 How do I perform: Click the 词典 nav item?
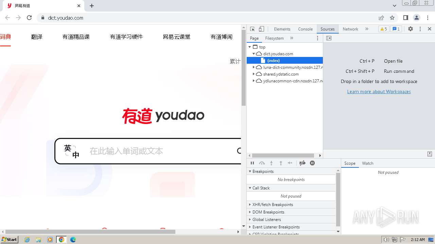[5, 37]
